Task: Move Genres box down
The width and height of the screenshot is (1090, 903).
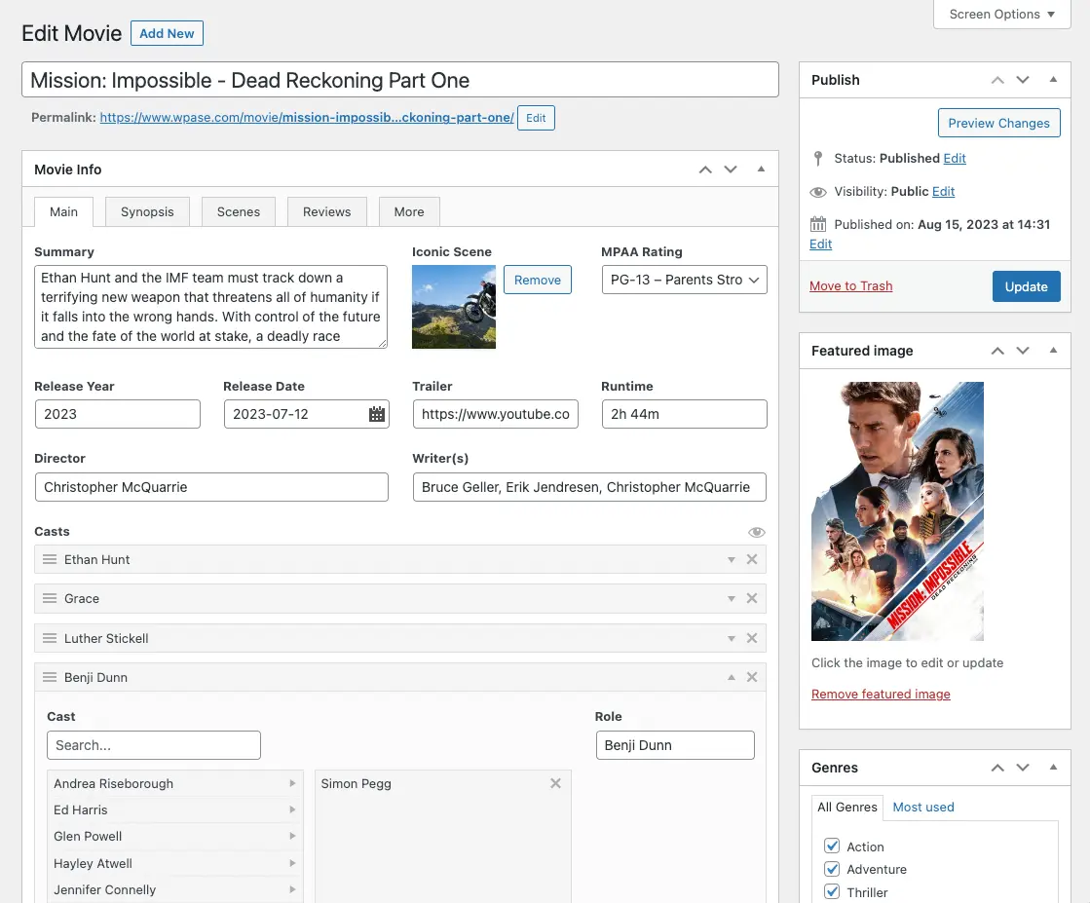Action: point(1023,769)
